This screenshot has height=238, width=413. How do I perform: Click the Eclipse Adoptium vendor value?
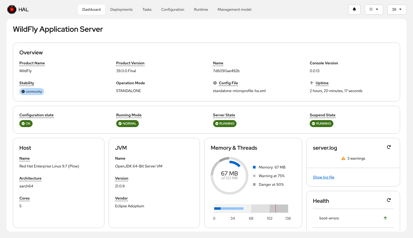[130, 206]
